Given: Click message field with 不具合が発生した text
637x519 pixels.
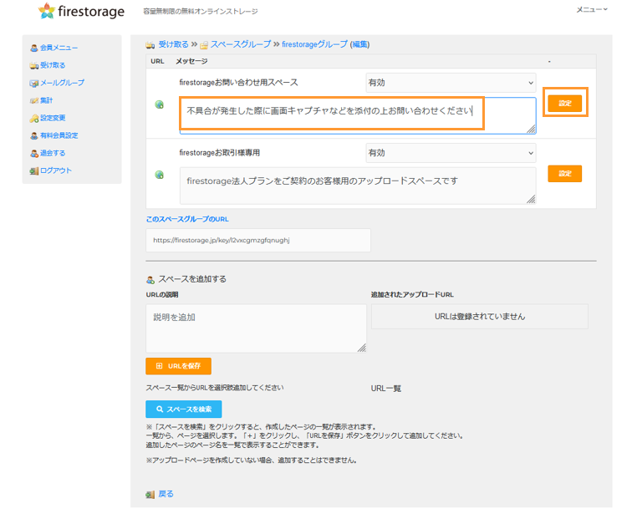Looking at the screenshot, I should [358, 115].
